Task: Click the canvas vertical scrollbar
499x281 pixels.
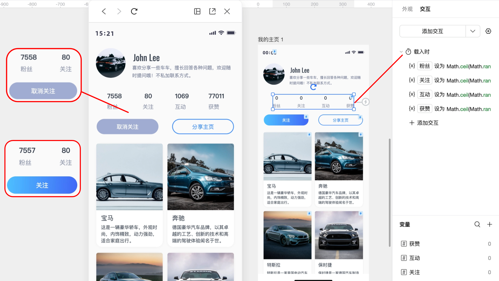Action: [389, 193]
